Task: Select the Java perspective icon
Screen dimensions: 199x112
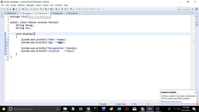Action: (197, 9)
